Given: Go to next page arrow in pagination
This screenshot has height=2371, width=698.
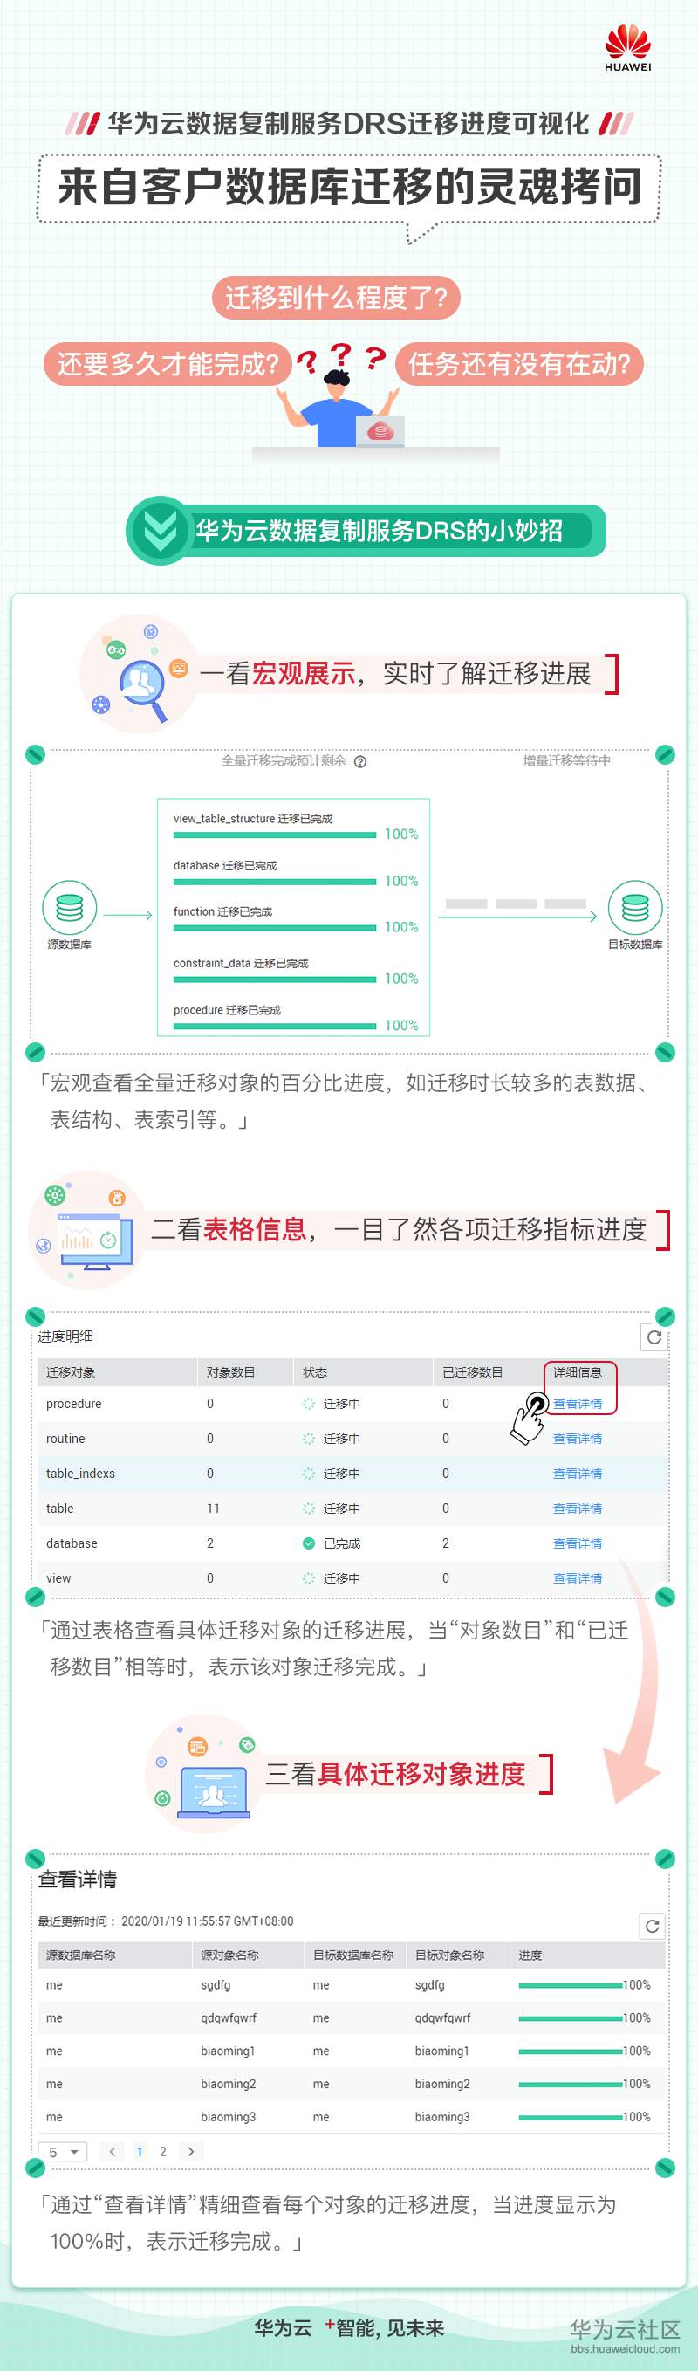Looking at the screenshot, I should (190, 2152).
